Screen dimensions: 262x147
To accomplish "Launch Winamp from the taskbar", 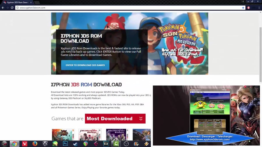I will pos(146,144).
